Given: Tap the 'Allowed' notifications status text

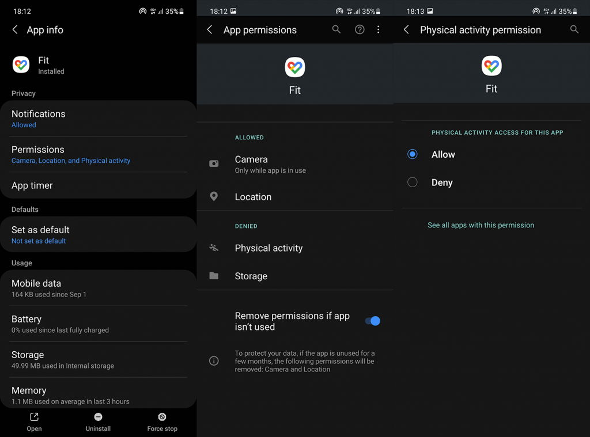Looking at the screenshot, I should (x=24, y=125).
